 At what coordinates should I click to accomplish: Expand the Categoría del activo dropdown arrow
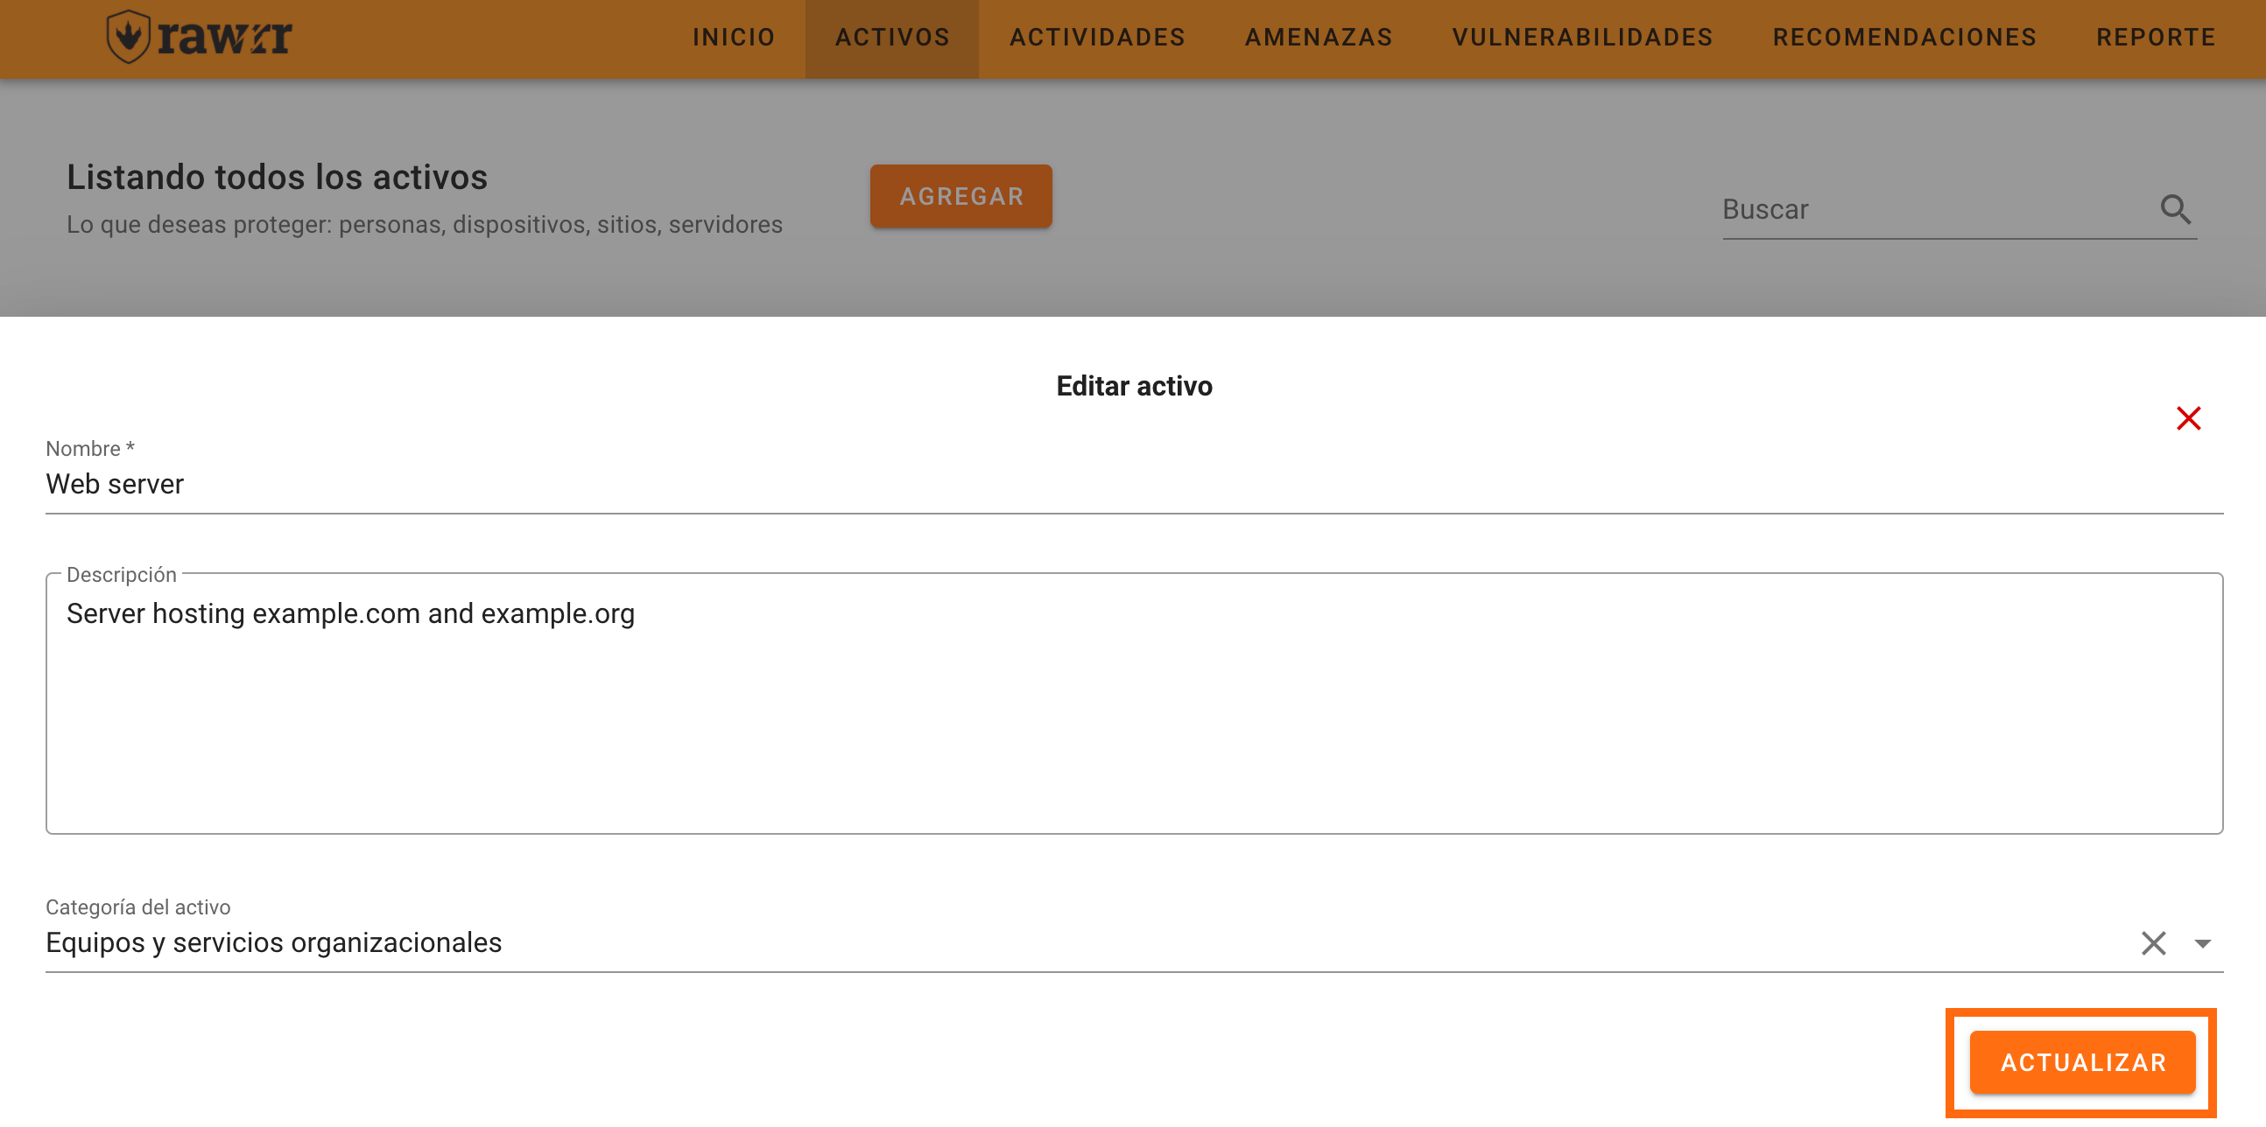coord(2202,943)
